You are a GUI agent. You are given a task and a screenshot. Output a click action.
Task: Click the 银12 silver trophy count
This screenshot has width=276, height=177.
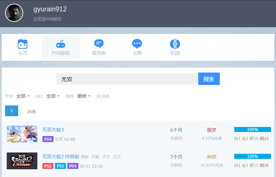254,165
